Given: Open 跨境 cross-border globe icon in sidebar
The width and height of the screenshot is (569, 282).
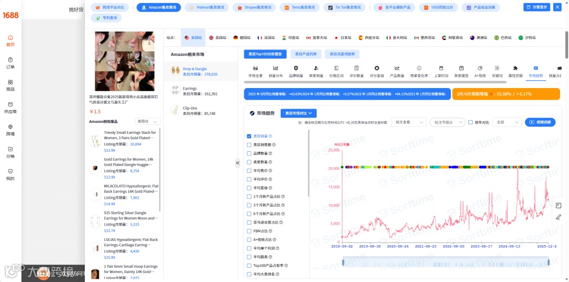Looking at the screenshot, I should tap(10, 127).
